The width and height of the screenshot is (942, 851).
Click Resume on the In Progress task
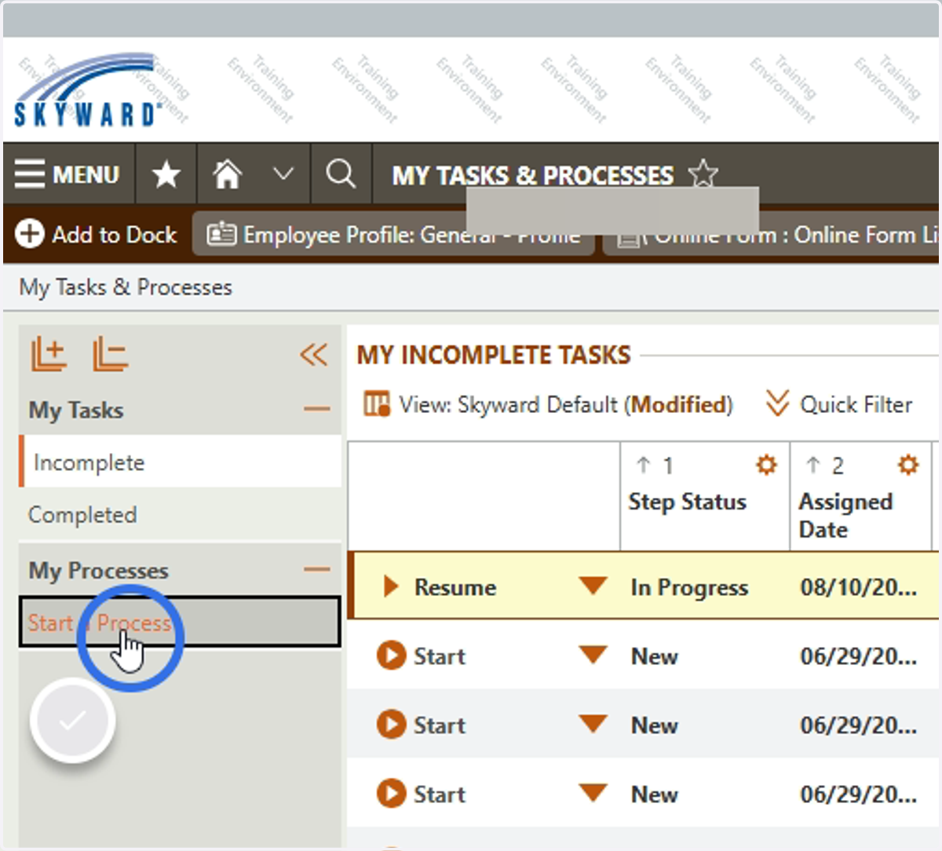click(x=455, y=587)
